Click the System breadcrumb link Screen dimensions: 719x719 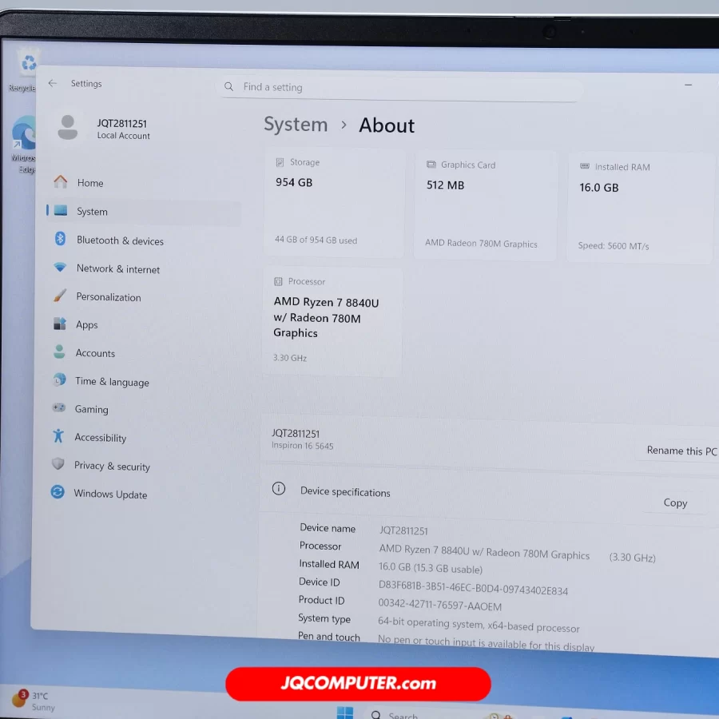[296, 125]
